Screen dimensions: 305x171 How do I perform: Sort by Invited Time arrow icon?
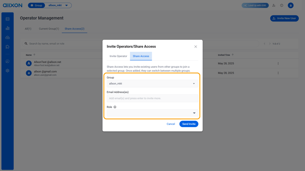click(x=233, y=55)
